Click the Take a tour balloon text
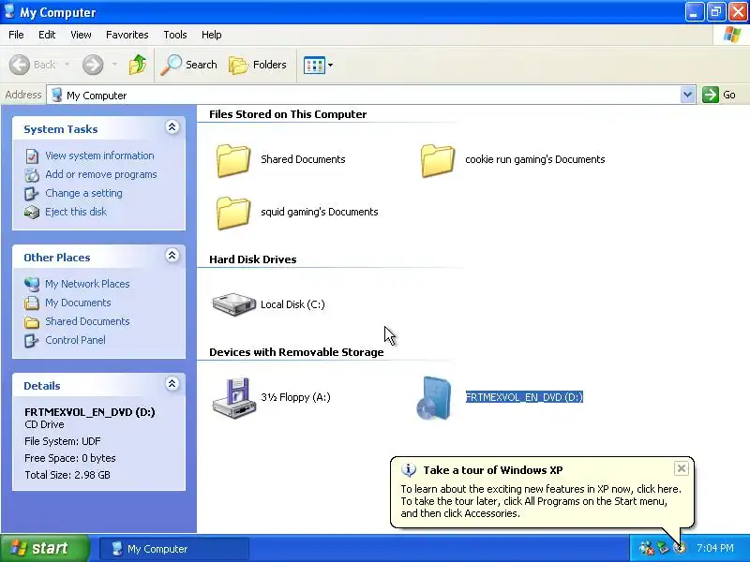The image size is (750, 562). pos(541,501)
